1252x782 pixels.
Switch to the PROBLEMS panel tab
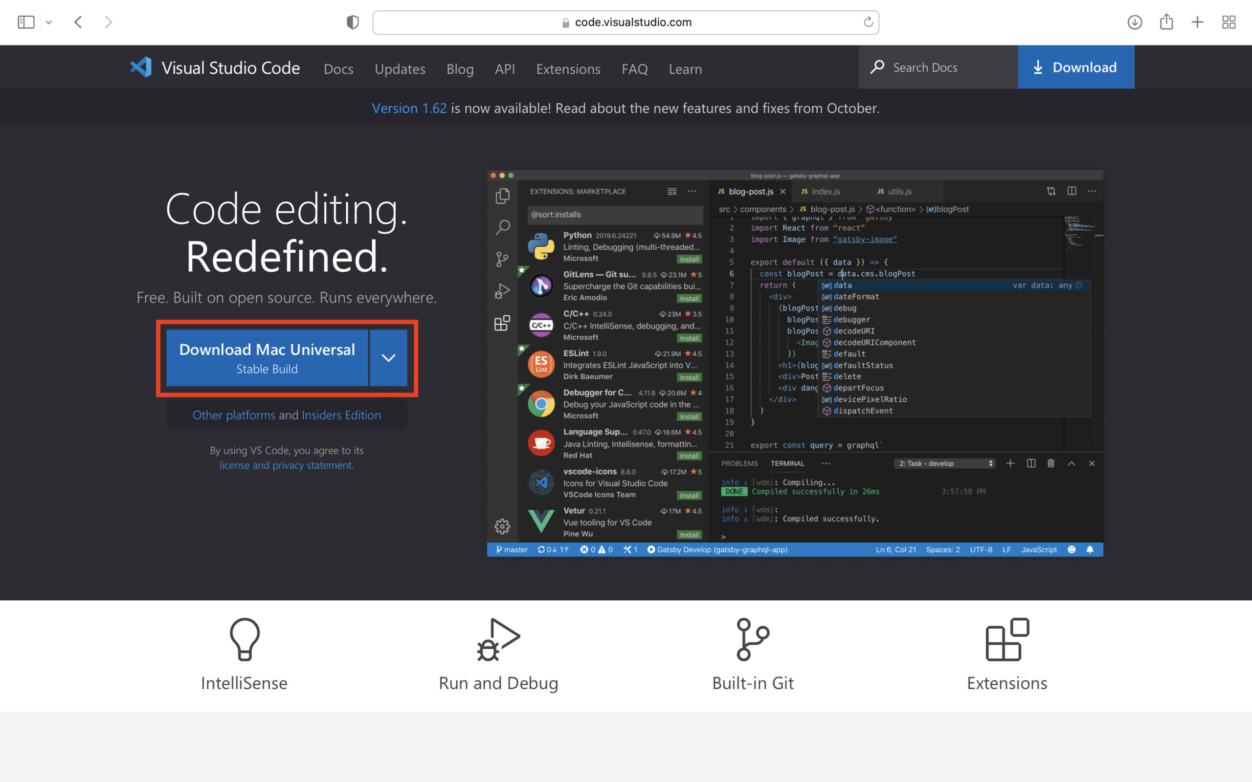tap(739, 463)
